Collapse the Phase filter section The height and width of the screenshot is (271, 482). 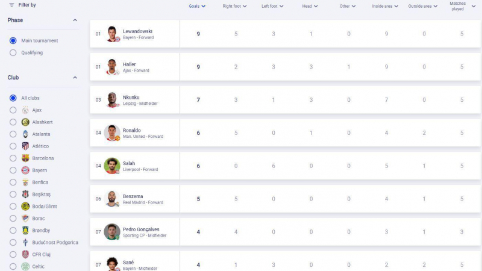75,20
